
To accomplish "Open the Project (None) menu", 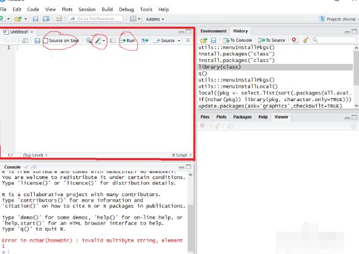I will click(x=338, y=19).
